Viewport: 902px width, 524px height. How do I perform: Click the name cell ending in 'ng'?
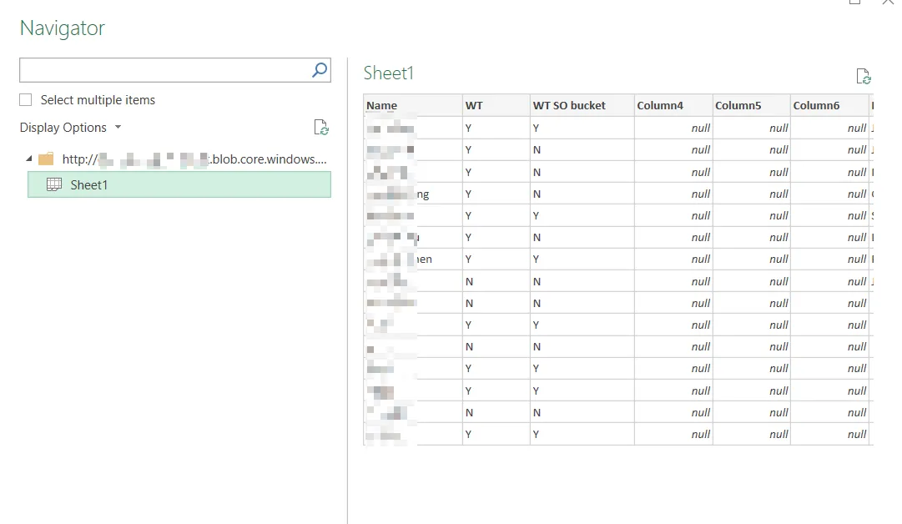[x=413, y=194]
